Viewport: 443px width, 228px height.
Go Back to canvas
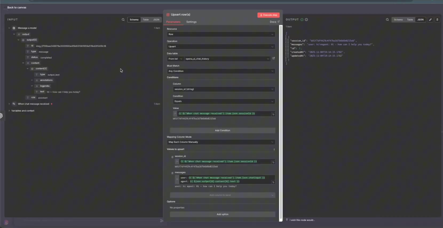(x=17, y=7)
